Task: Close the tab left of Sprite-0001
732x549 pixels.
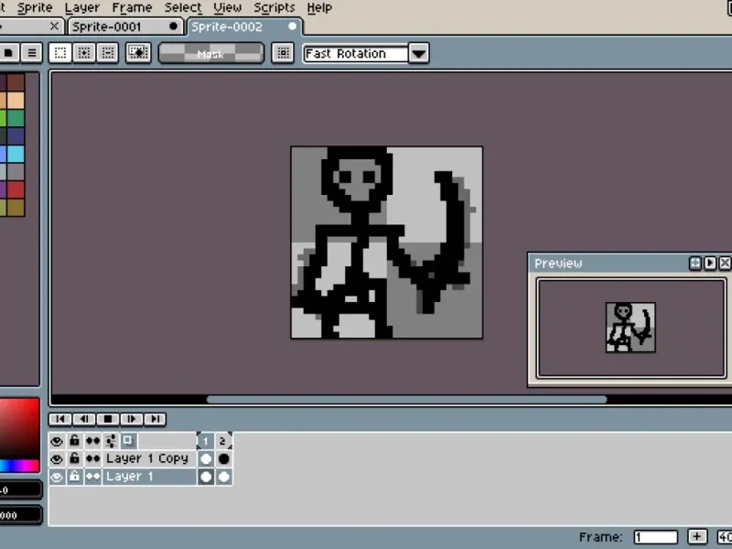Action: point(55,27)
